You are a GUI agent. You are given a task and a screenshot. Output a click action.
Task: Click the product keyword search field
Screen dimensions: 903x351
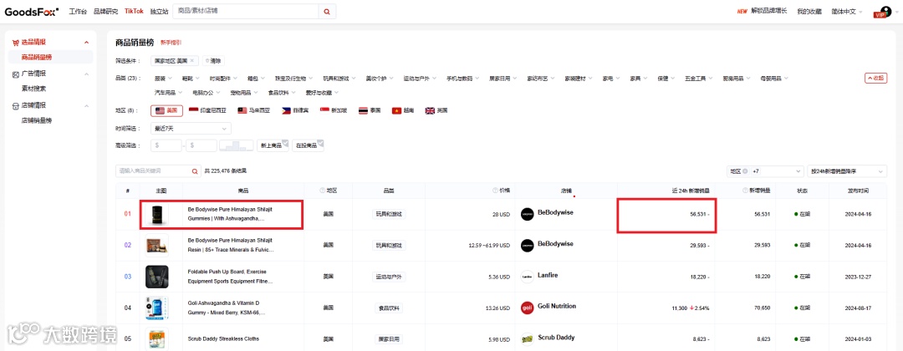(153, 170)
